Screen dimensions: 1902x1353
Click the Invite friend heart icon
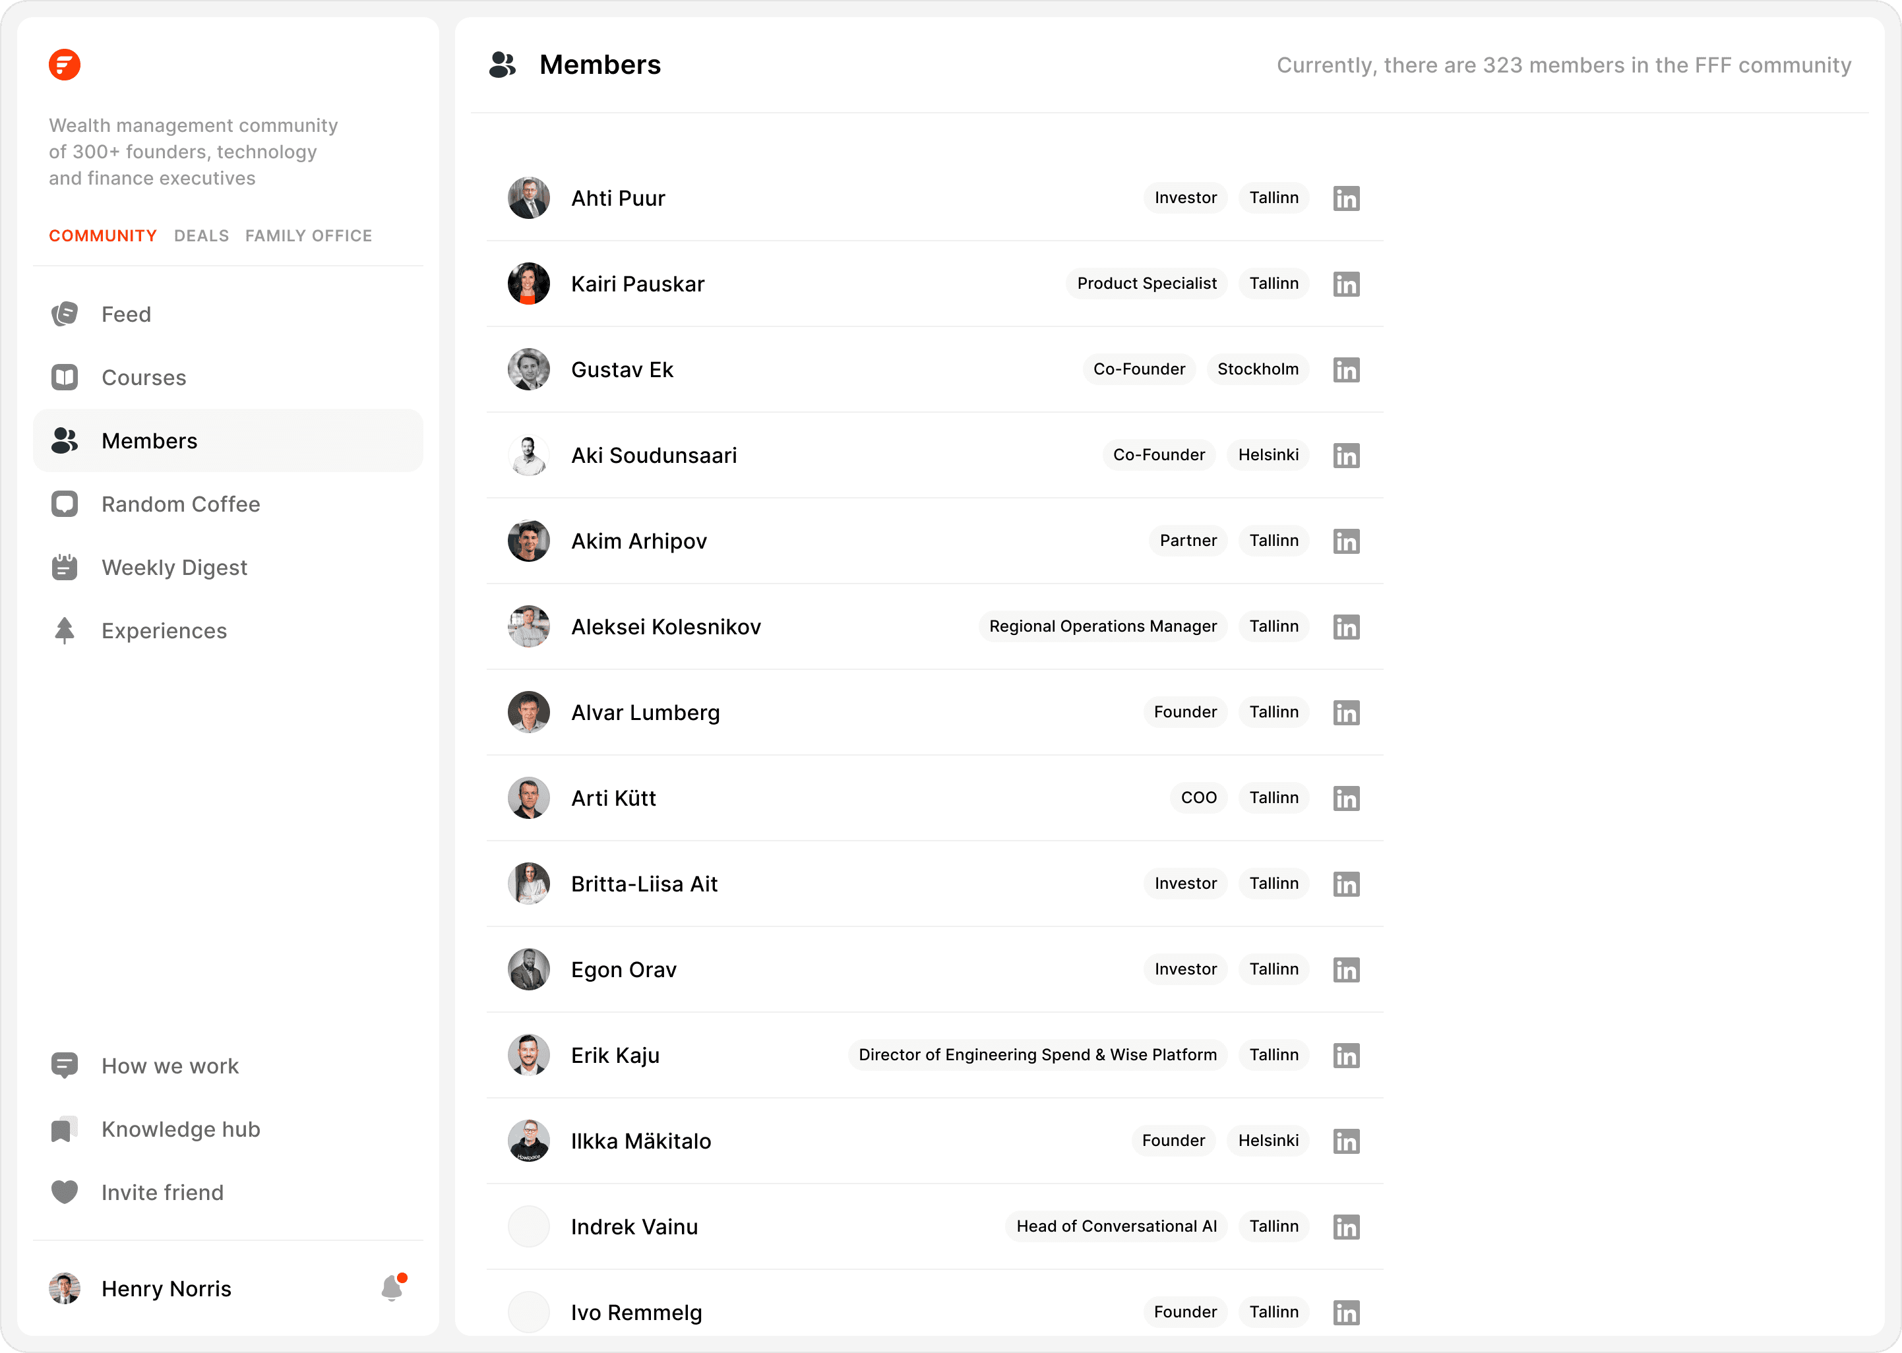tap(64, 1192)
